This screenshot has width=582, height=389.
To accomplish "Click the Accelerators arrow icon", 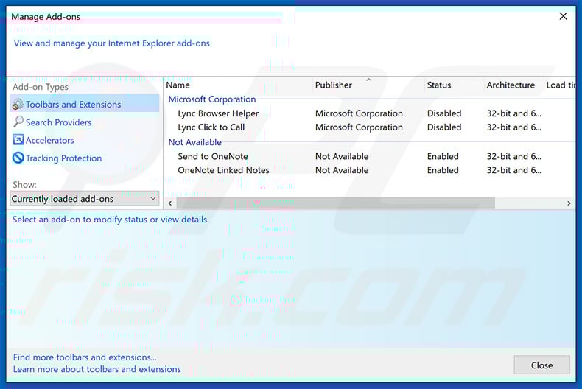I will click(x=18, y=139).
